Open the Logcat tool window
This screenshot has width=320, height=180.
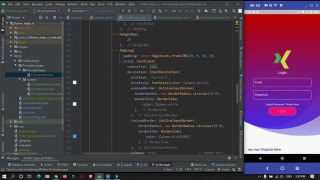coord(124,164)
